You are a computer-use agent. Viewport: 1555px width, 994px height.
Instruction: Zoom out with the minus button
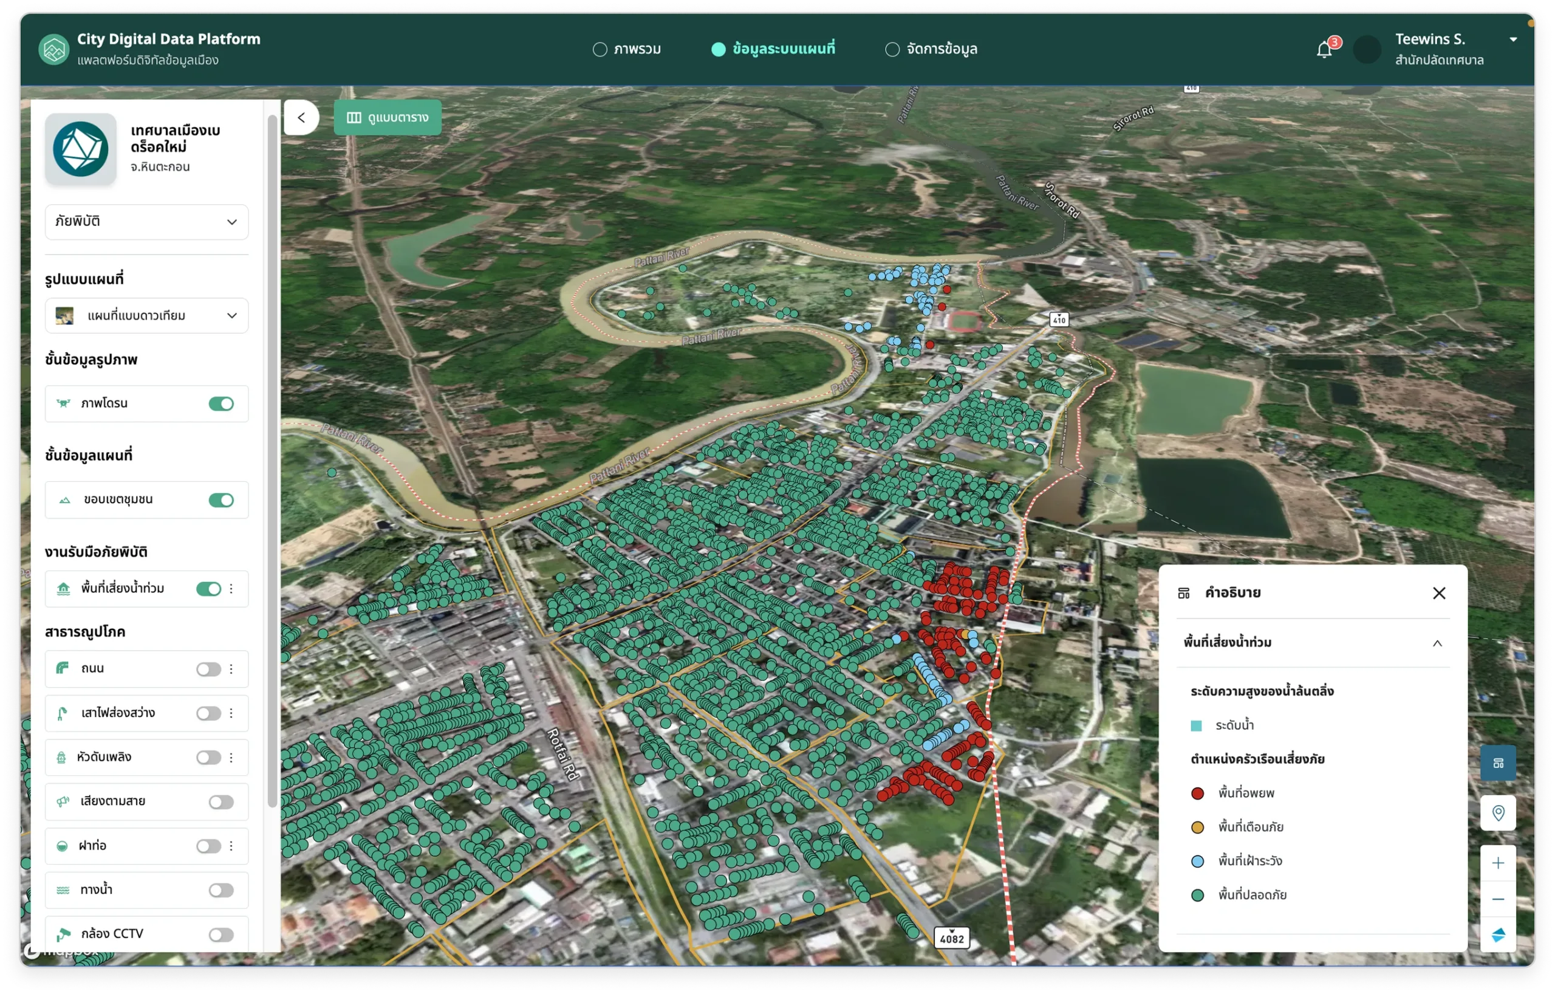[x=1498, y=899]
